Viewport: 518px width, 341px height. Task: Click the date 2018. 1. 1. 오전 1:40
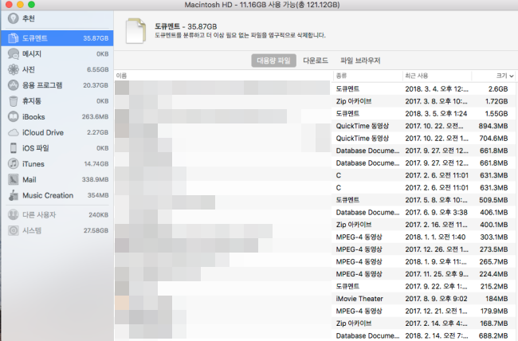(435, 237)
